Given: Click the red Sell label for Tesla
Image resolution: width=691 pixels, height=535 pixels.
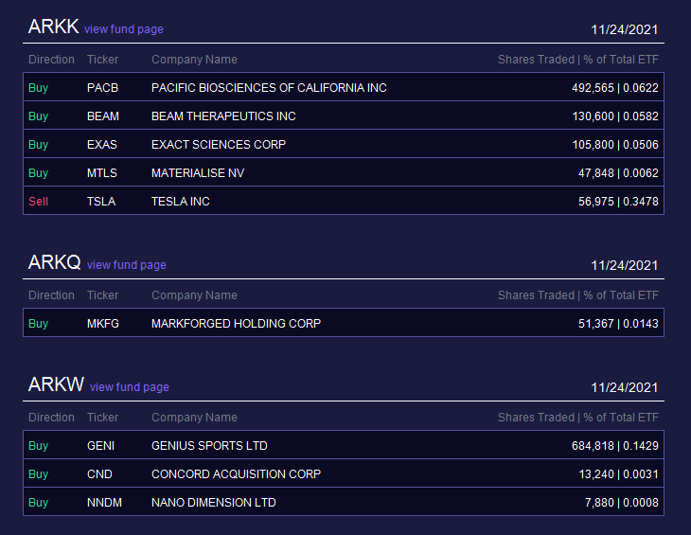Looking at the screenshot, I should coord(38,202).
